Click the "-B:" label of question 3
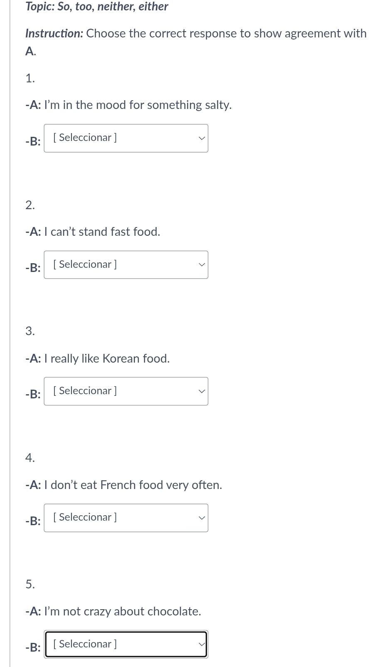Image resolution: width=384 pixels, height=667 pixels. (33, 394)
